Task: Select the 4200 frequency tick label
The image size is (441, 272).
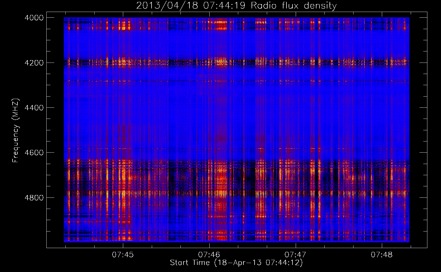Action: point(34,63)
